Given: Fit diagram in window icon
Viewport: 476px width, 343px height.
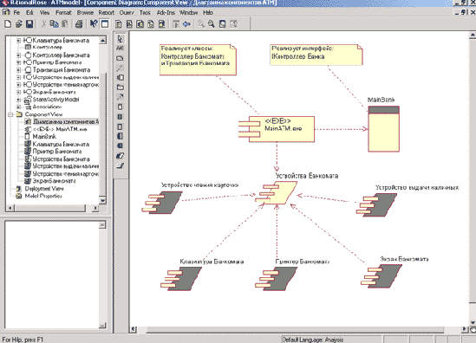Looking at the screenshot, I should coord(222,24).
